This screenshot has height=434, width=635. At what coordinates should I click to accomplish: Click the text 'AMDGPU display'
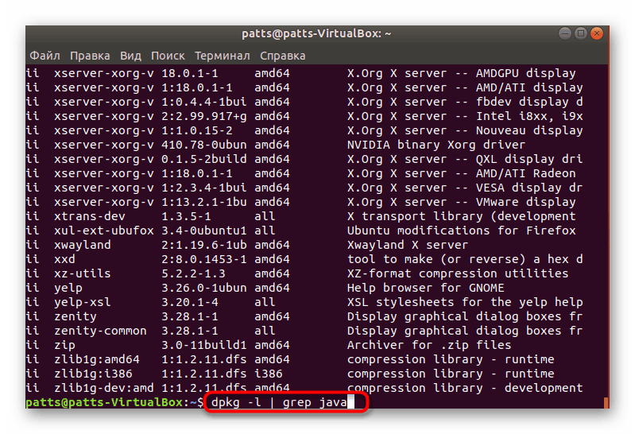[x=525, y=73]
